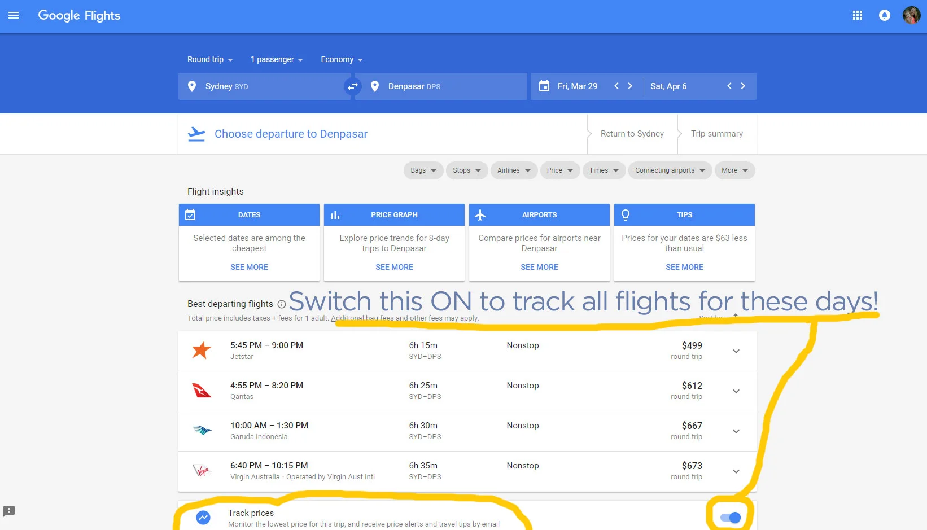
Task: View Google notifications bell
Action: (884, 15)
